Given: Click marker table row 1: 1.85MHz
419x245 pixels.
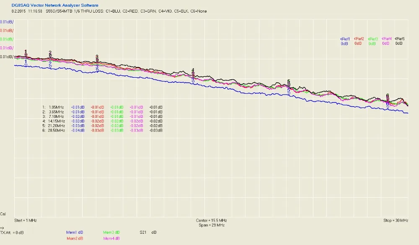Looking at the screenshot, I should [102, 107].
